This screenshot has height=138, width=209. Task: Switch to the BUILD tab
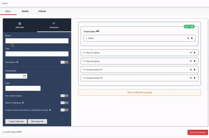(8, 11)
